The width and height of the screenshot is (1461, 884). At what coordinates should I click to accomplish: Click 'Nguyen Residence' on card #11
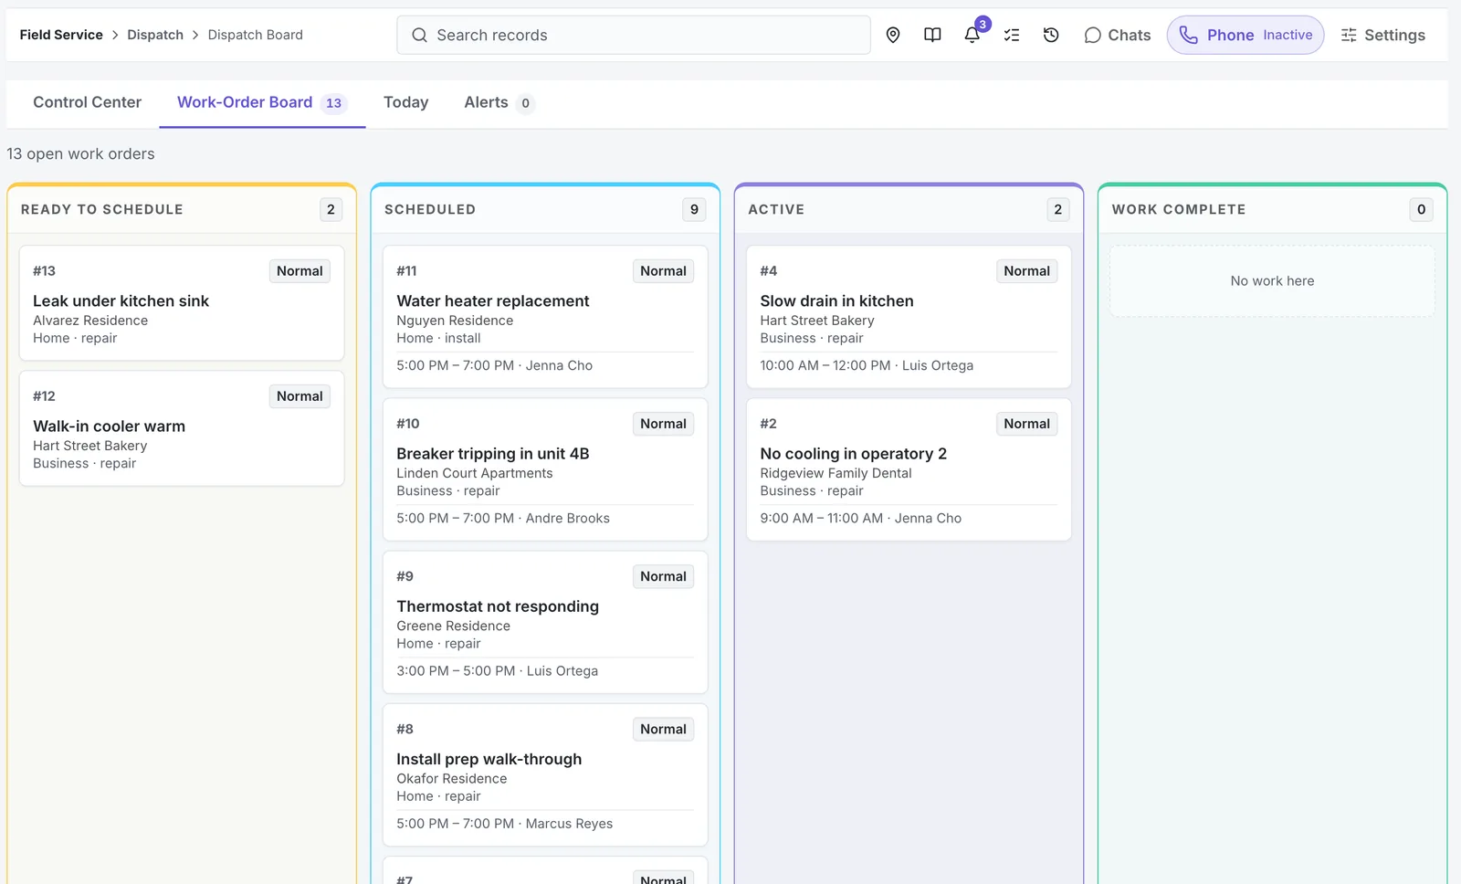coord(455,321)
